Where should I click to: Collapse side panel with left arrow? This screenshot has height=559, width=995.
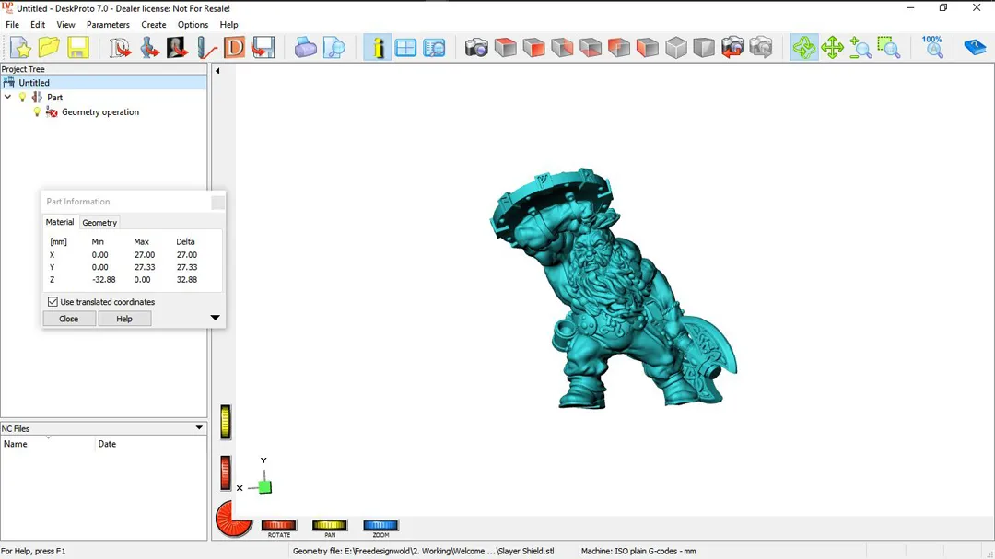point(217,70)
